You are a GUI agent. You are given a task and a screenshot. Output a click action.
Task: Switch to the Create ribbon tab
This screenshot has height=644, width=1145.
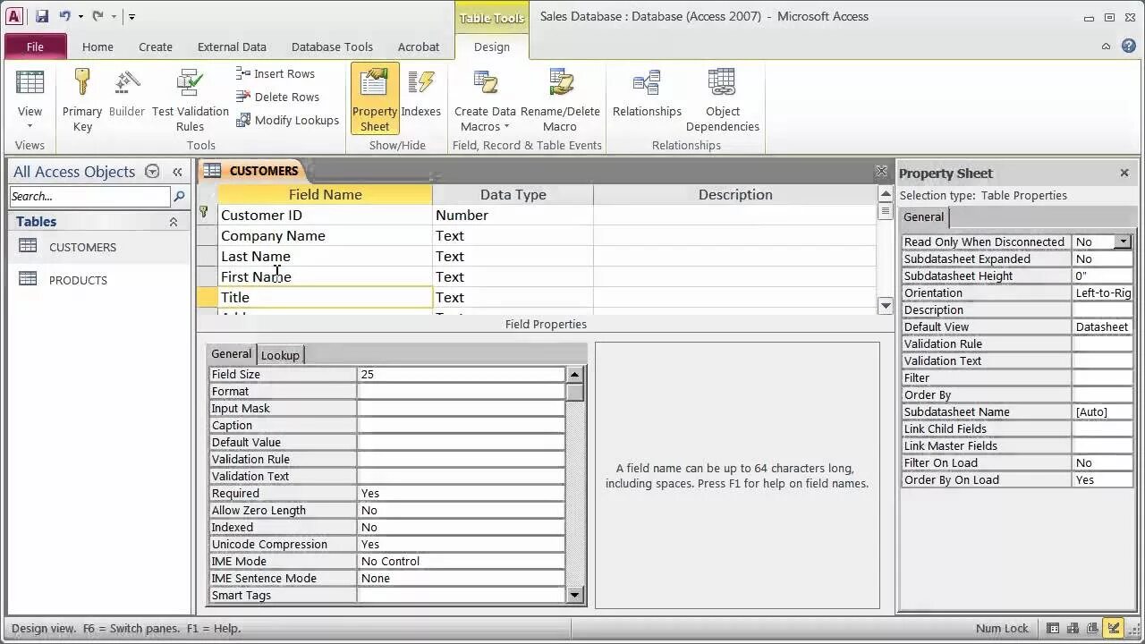point(156,47)
